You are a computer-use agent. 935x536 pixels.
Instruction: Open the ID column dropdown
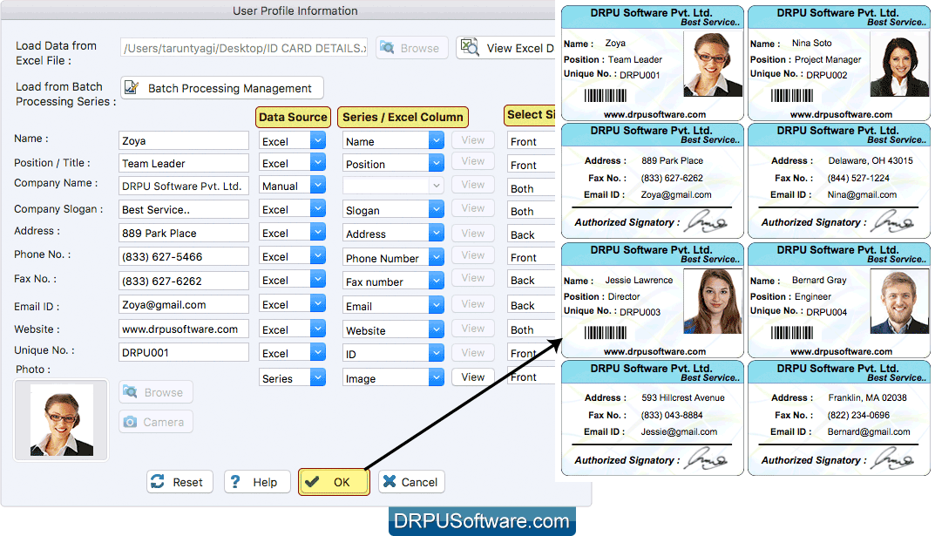click(437, 354)
